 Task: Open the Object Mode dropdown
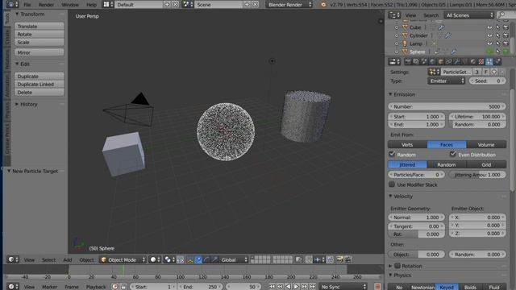[123, 259]
